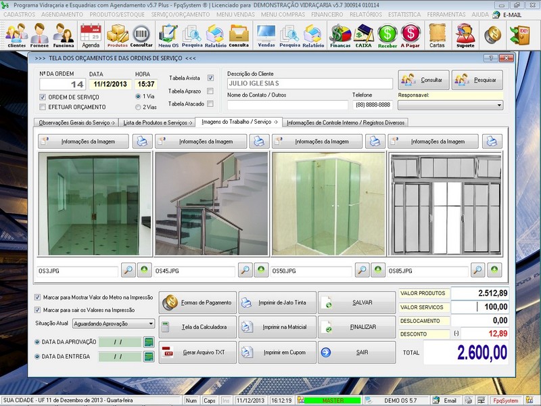The width and height of the screenshot is (541, 406).
Task: Click the magnifier icon next to OS3.JPG
Action: click(128, 271)
